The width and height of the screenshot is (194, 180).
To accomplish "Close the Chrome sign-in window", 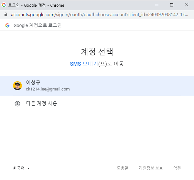I will pyautogui.click(x=187, y=5).
